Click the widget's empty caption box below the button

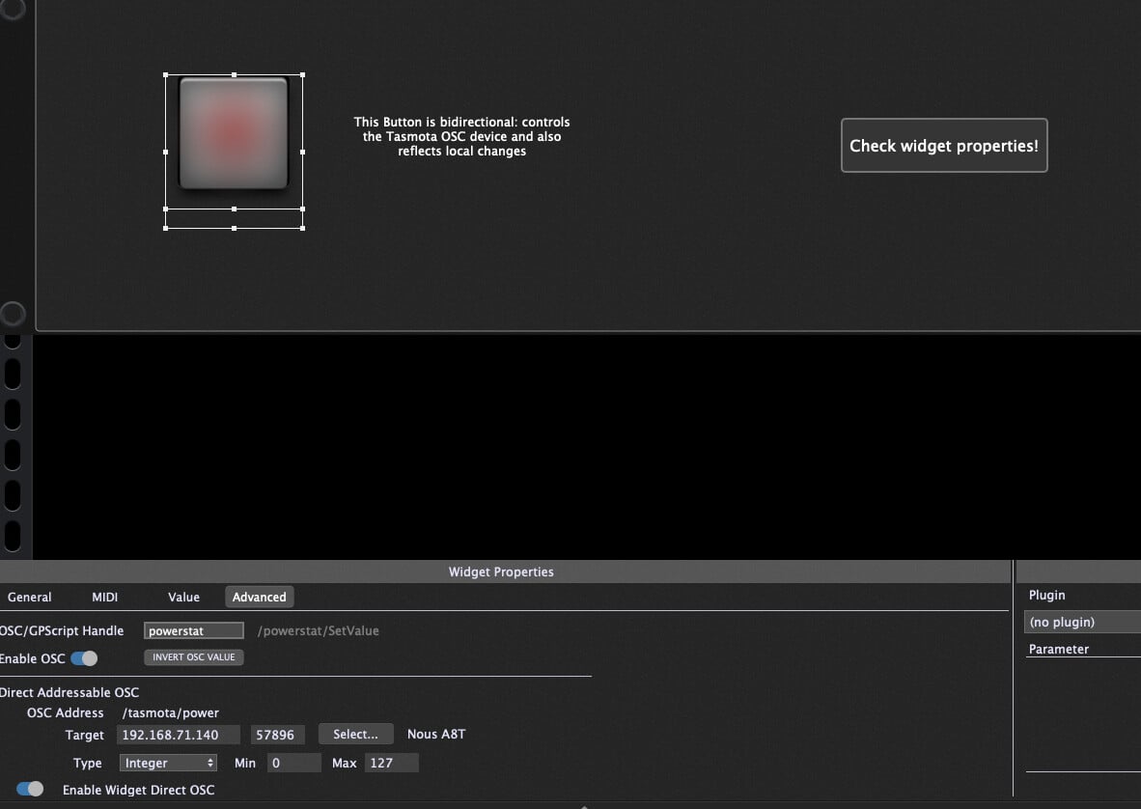(234, 219)
